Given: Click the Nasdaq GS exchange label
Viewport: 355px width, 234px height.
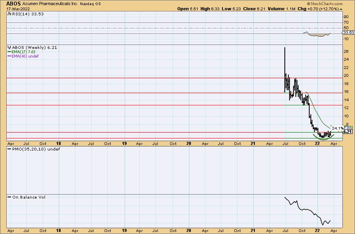Looking at the screenshot, I should pyautogui.click(x=90, y=4).
